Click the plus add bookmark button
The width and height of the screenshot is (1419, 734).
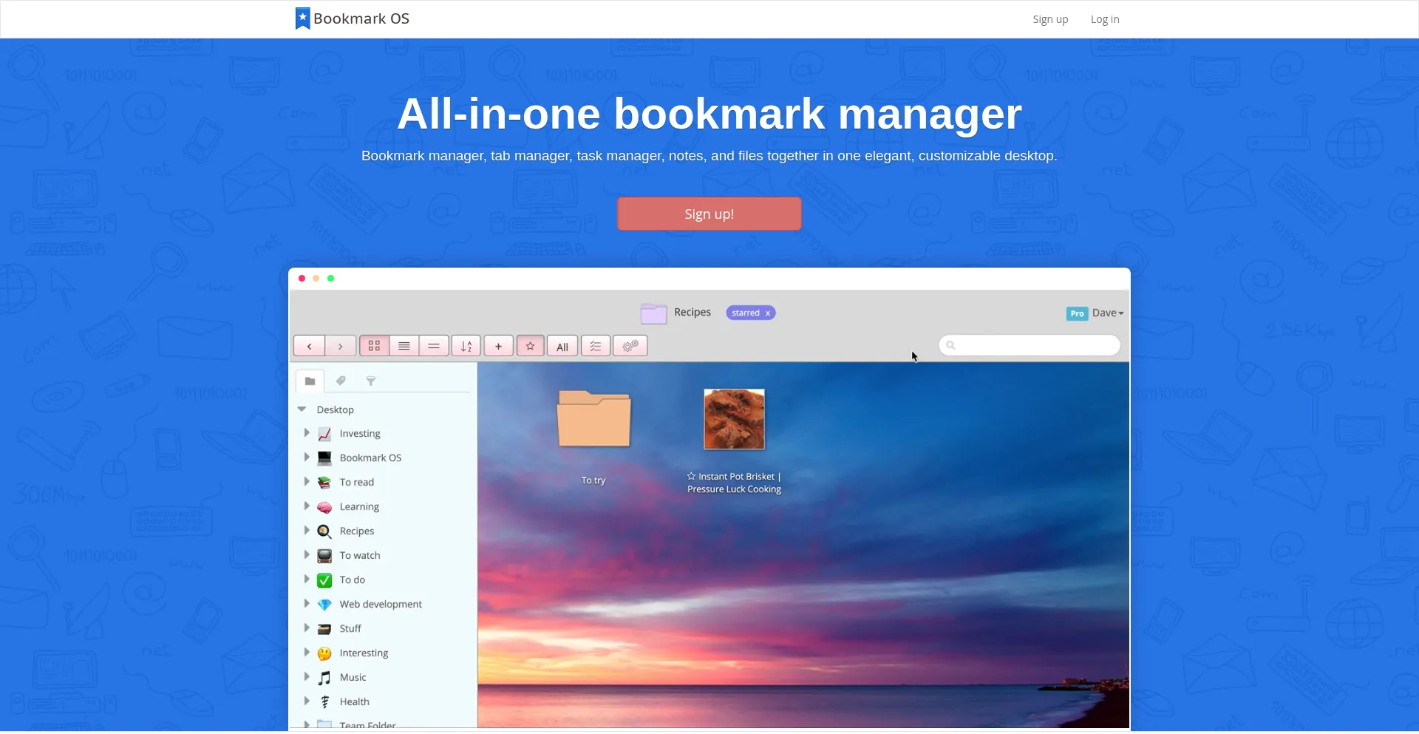(499, 346)
